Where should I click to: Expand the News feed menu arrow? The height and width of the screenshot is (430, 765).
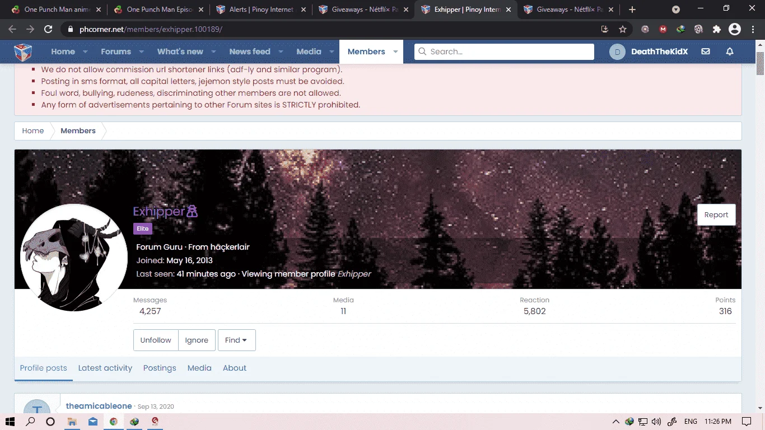(281, 52)
